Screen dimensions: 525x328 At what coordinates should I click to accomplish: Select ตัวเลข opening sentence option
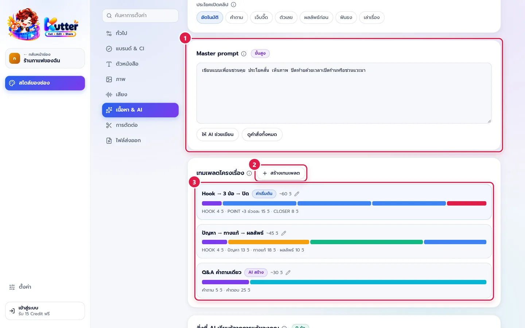click(286, 17)
